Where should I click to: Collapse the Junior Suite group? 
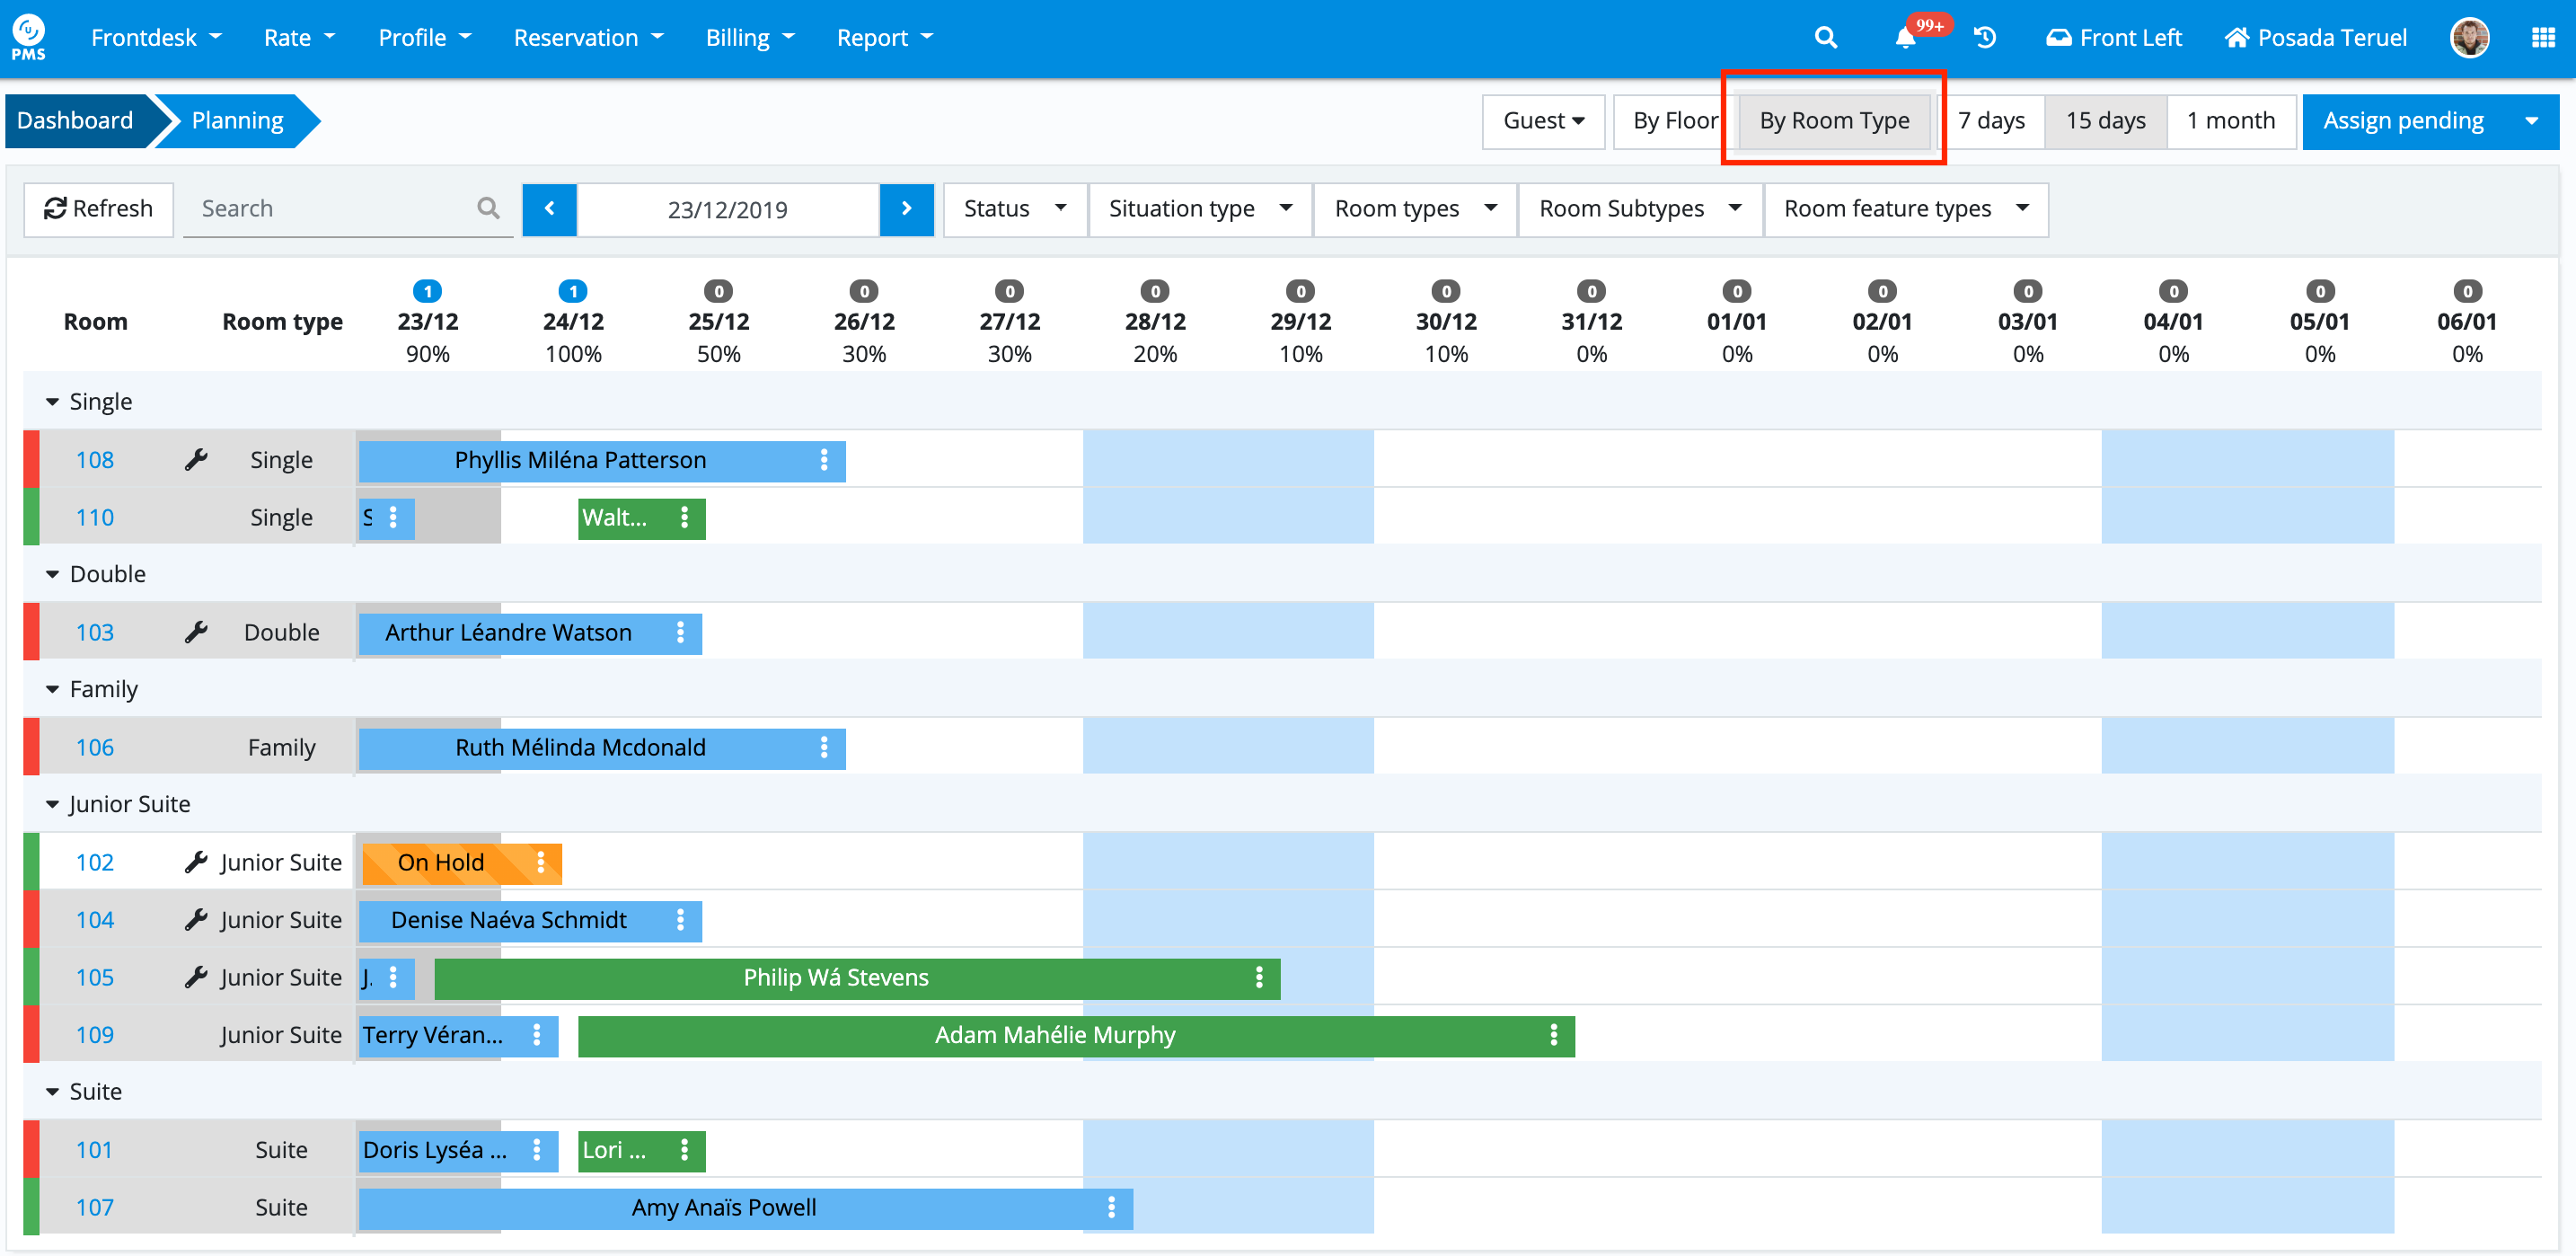pos(53,805)
